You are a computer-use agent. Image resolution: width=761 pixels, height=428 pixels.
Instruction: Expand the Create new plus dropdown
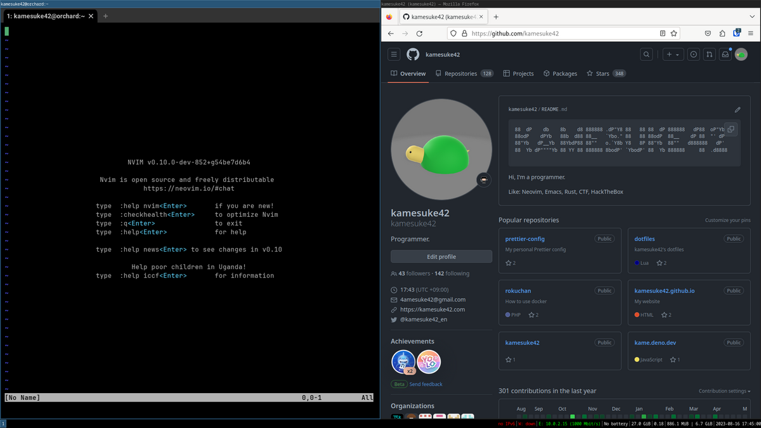coord(672,55)
